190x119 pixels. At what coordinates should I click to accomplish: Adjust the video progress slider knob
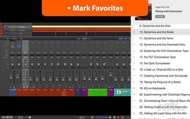point(30,117)
